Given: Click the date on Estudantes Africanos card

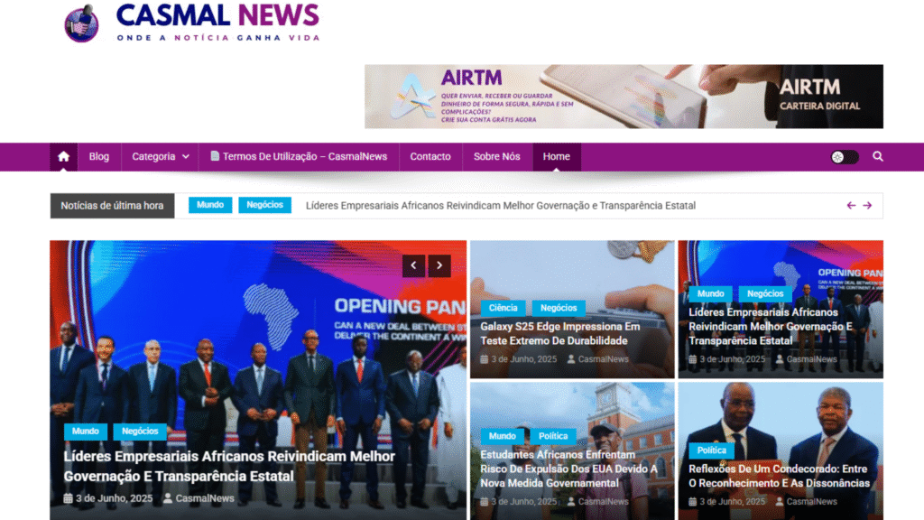Looking at the screenshot, I should [x=519, y=502].
